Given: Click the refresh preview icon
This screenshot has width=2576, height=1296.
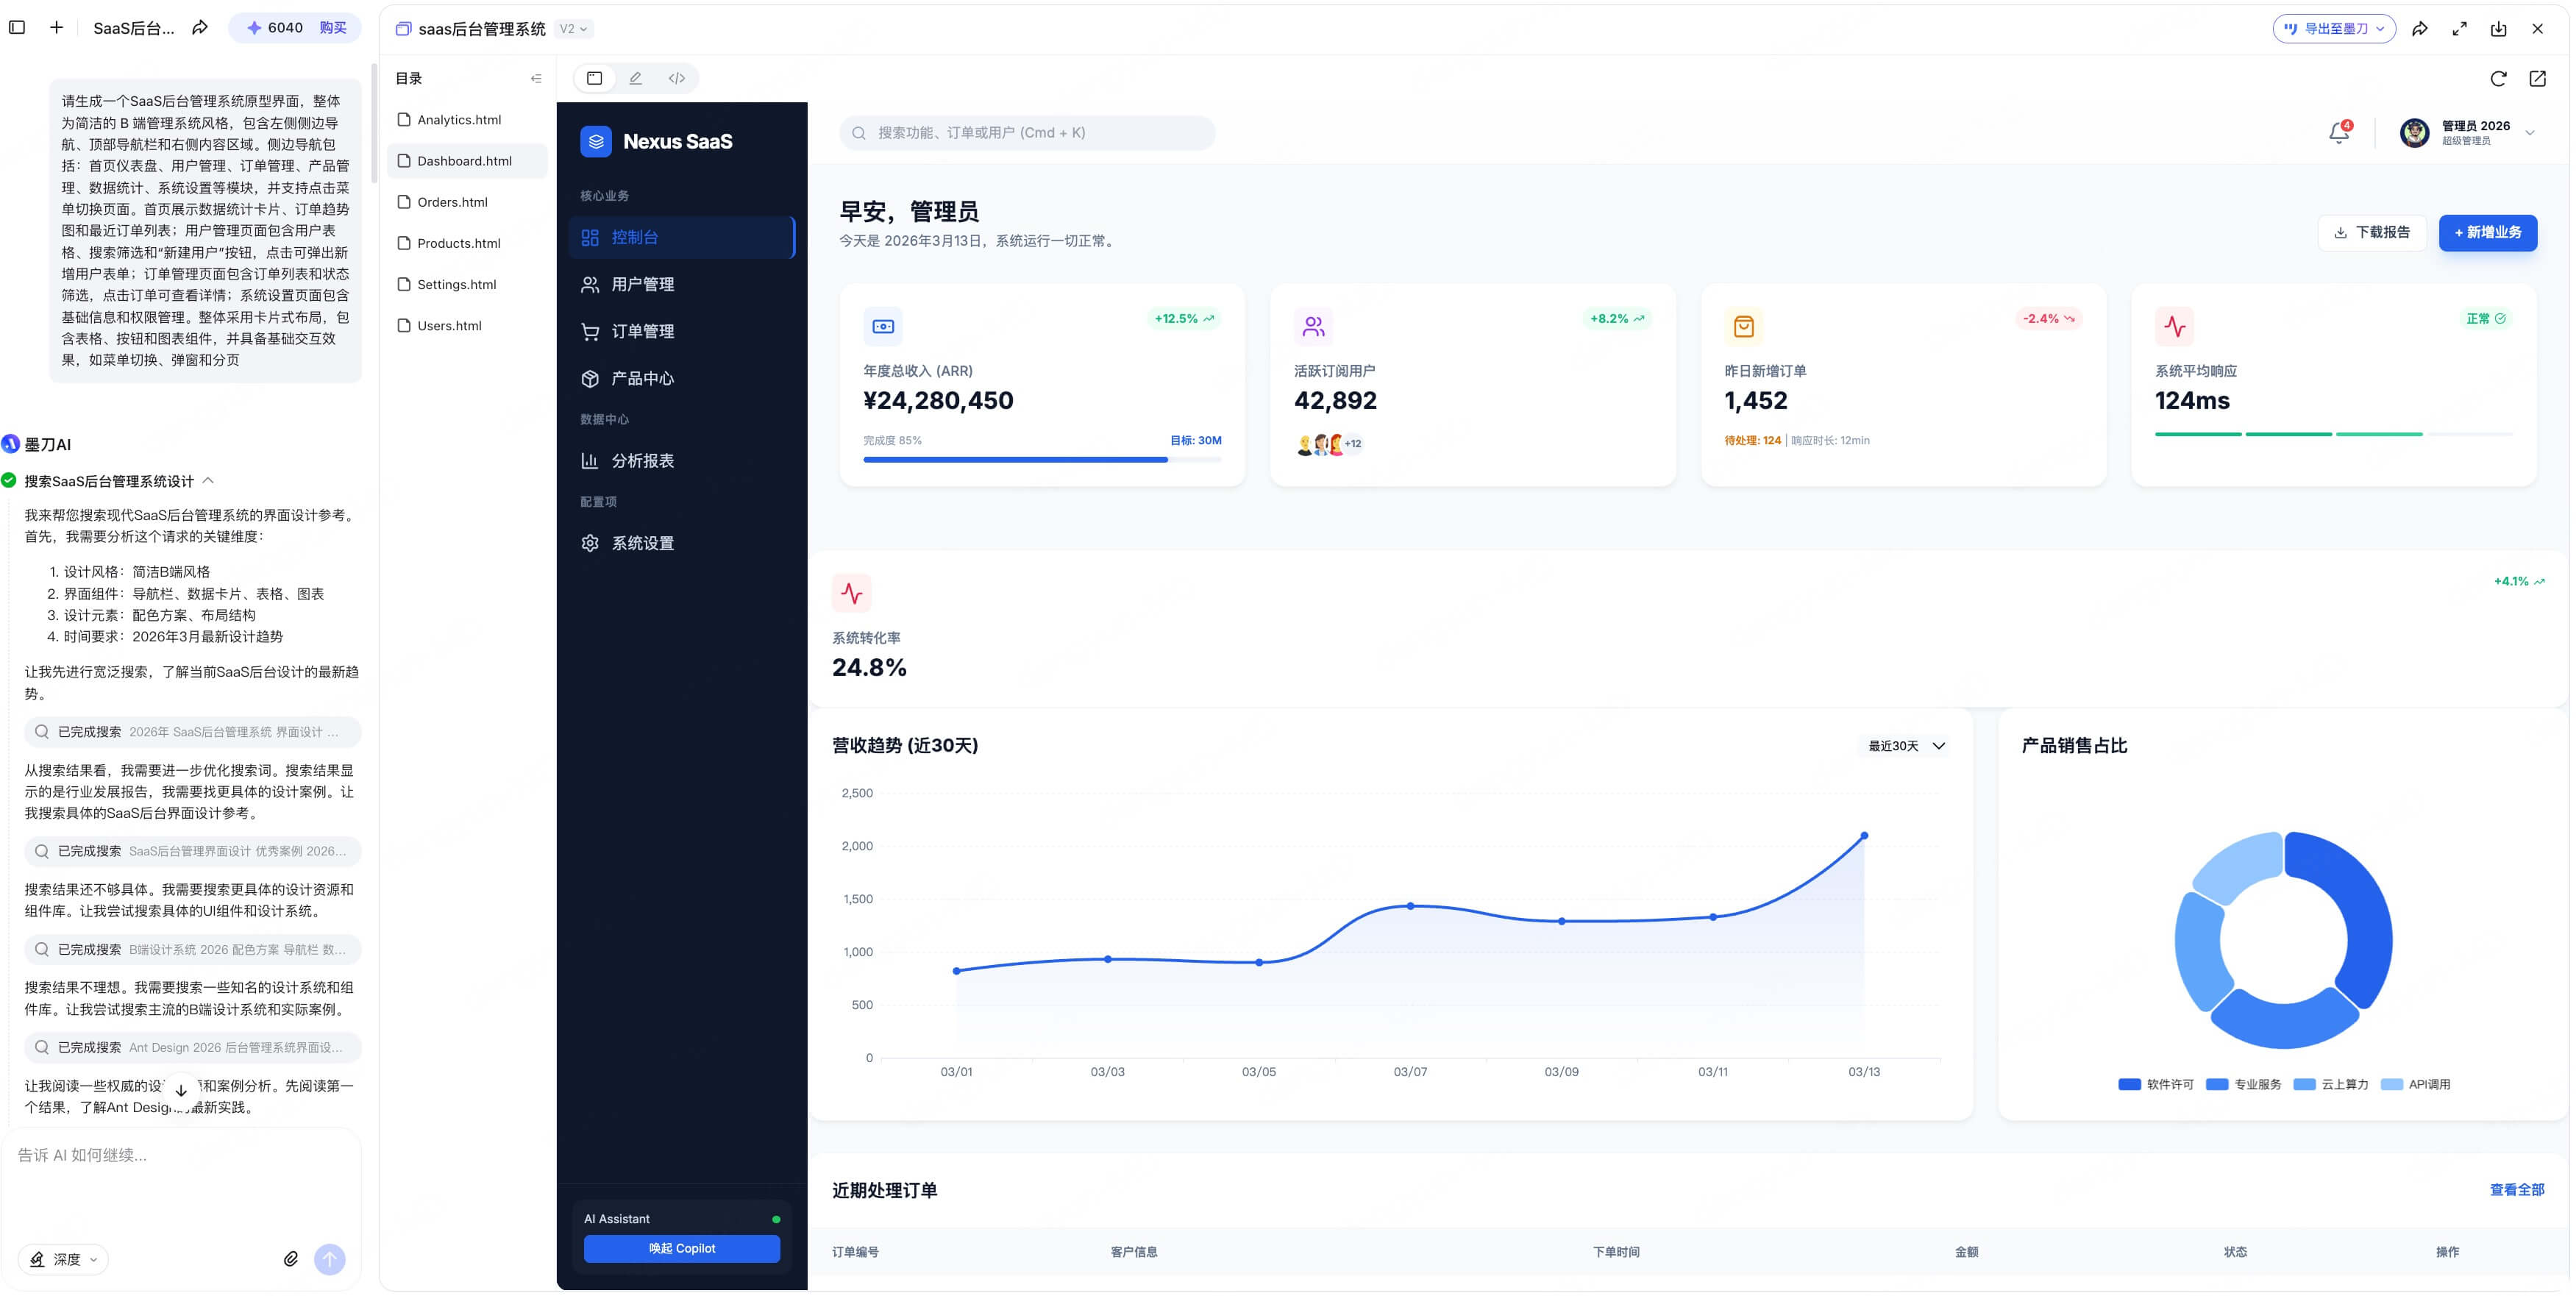Looking at the screenshot, I should (x=2498, y=78).
